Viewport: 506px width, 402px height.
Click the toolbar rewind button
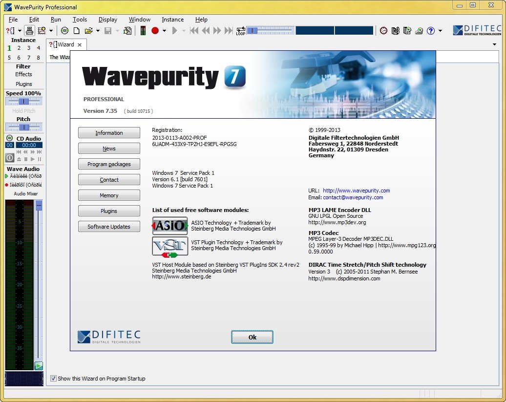tap(206, 31)
